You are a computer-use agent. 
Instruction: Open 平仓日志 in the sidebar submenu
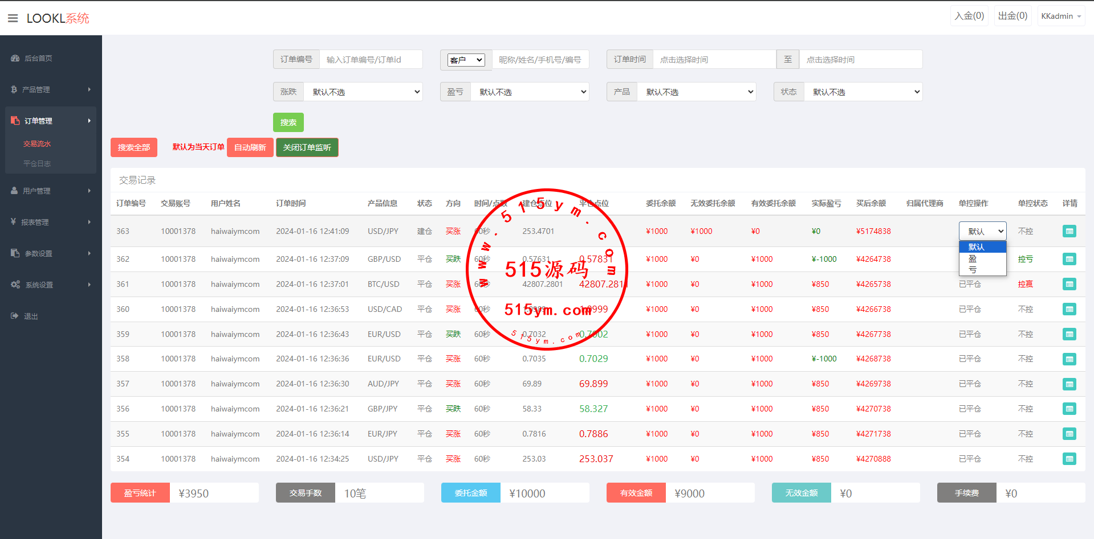[x=37, y=163]
